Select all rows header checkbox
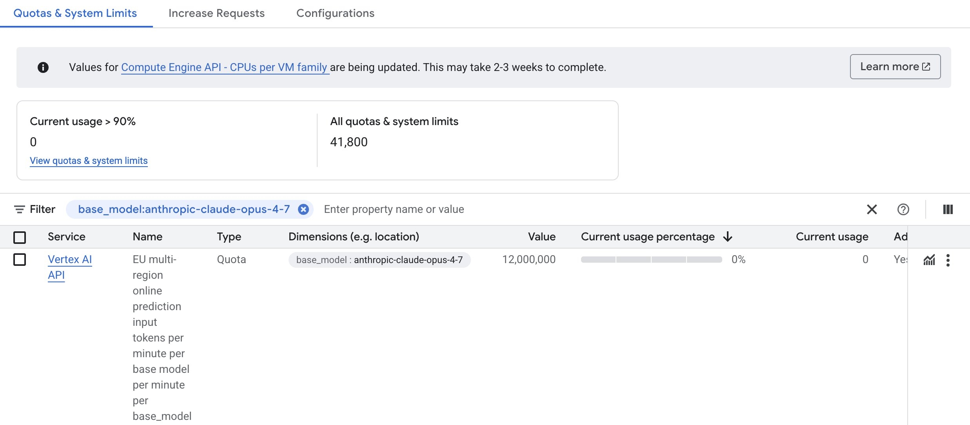The height and width of the screenshot is (425, 970). 20,237
